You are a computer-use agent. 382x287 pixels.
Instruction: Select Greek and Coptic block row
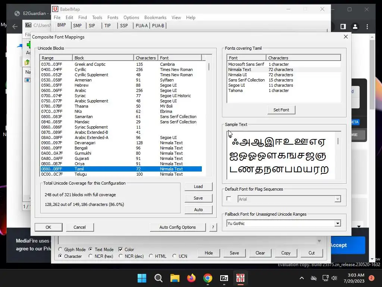[x=121, y=64]
